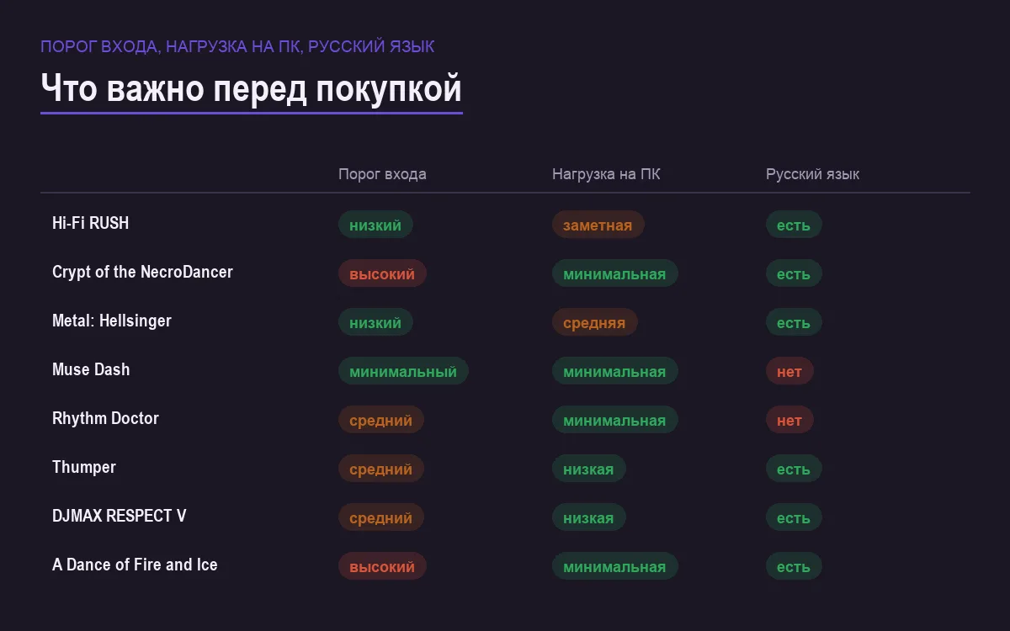The image size is (1010, 631).
Task: Click the "Нагрузка на ПК" column header
Action: (x=606, y=174)
